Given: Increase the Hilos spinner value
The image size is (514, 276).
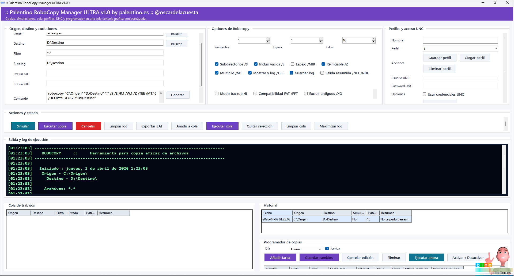Looking at the screenshot, I should tap(374, 39).
